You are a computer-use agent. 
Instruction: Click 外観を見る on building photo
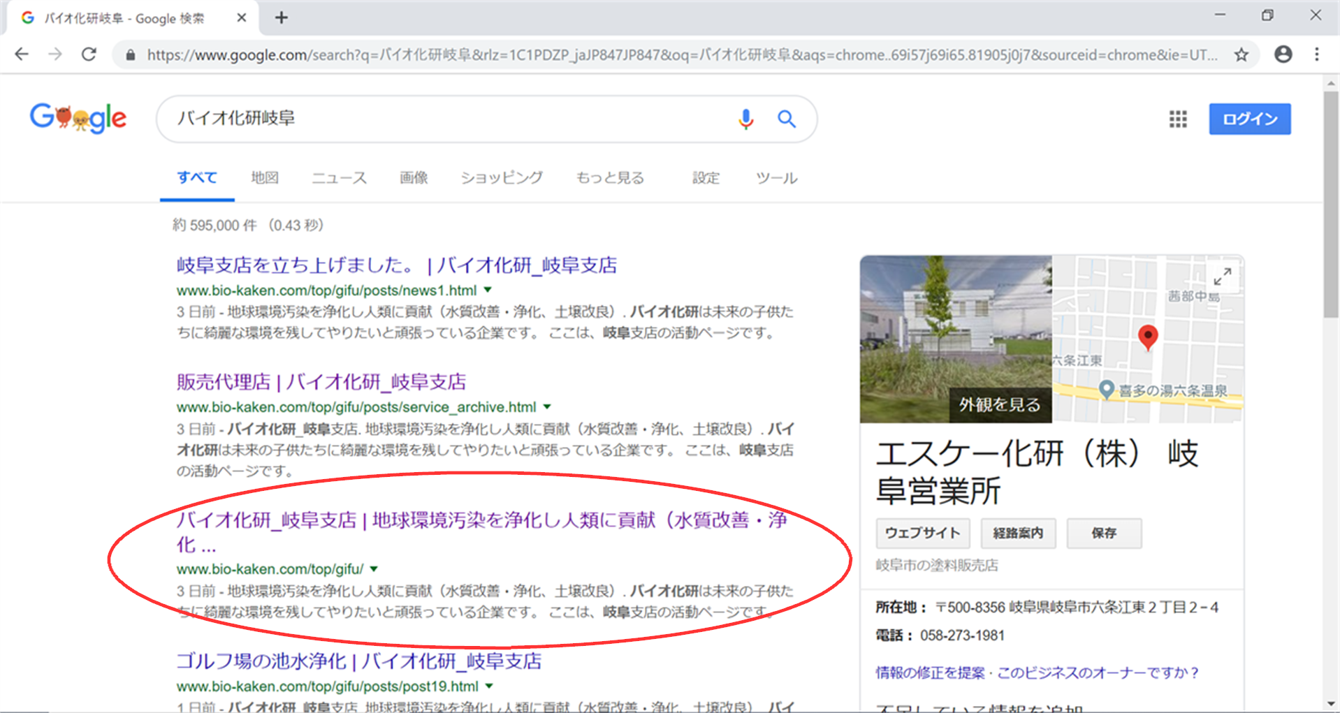coord(1000,405)
